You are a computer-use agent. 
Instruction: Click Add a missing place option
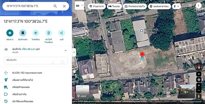[23, 80]
